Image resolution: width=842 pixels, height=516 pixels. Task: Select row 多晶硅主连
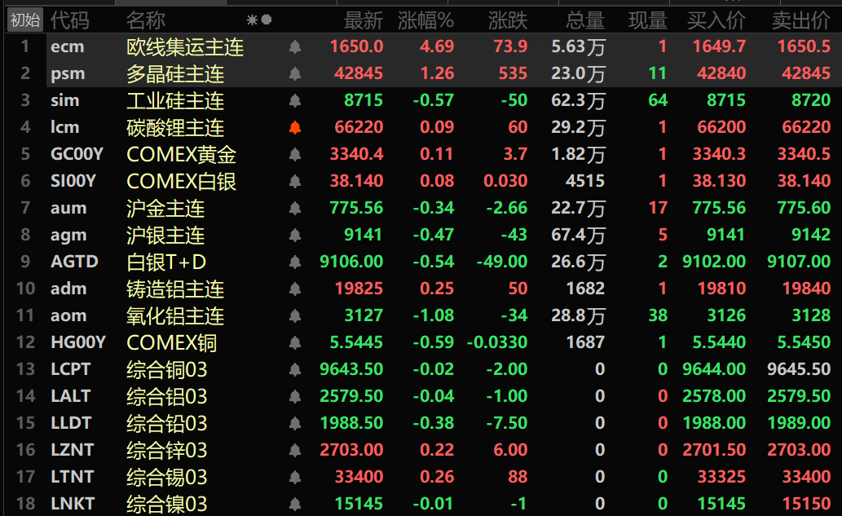coord(423,73)
